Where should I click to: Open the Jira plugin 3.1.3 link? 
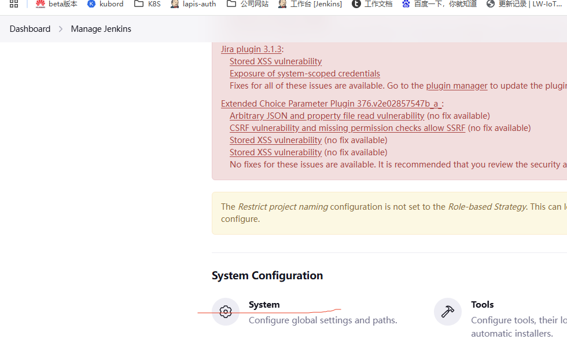pyautogui.click(x=251, y=49)
